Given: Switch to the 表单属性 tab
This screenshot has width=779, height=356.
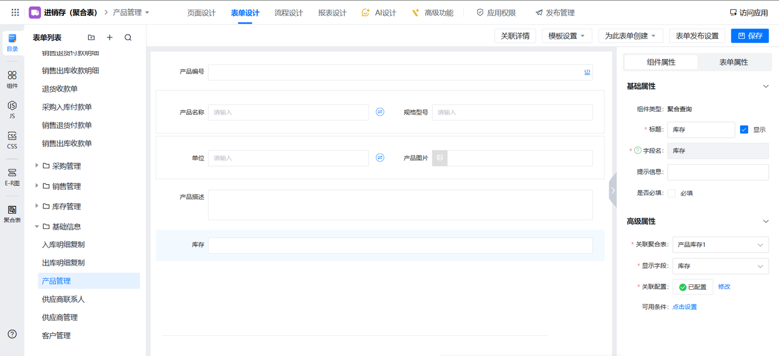Looking at the screenshot, I should [x=733, y=62].
